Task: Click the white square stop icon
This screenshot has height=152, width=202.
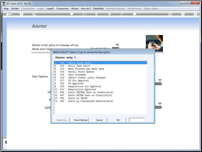Action: [x=134, y=14]
